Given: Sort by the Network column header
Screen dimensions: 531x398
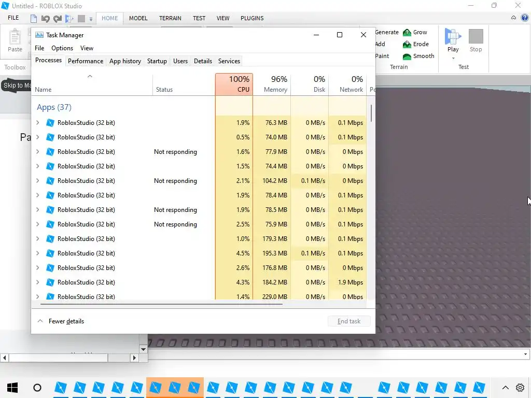Looking at the screenshot, I should pos(347,84).
